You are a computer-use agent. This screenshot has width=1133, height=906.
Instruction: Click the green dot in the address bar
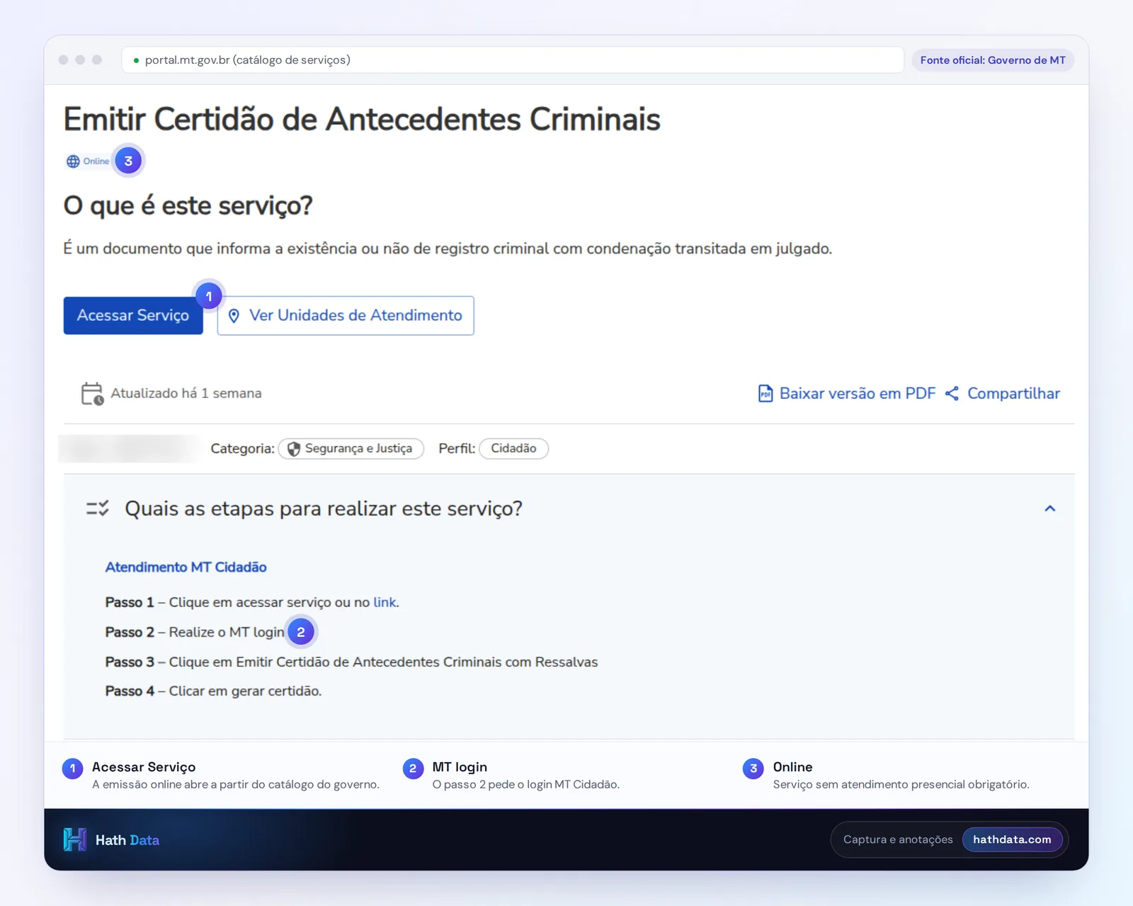pyautogui.click(x=136, y=61)
